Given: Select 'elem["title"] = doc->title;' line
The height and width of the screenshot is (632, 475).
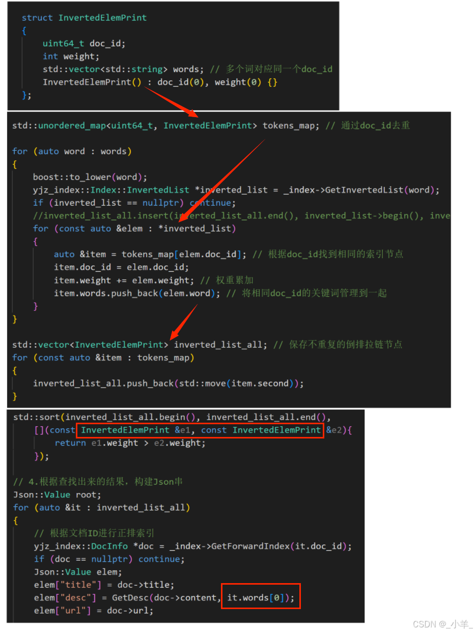Looking at the screenshot, I should point(104,585).
